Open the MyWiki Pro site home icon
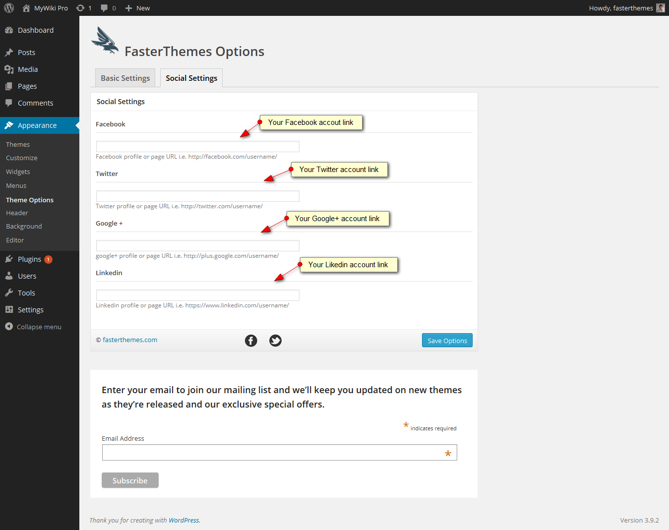The height and width of the screenshot is (530, 669). tap(26, 8)
